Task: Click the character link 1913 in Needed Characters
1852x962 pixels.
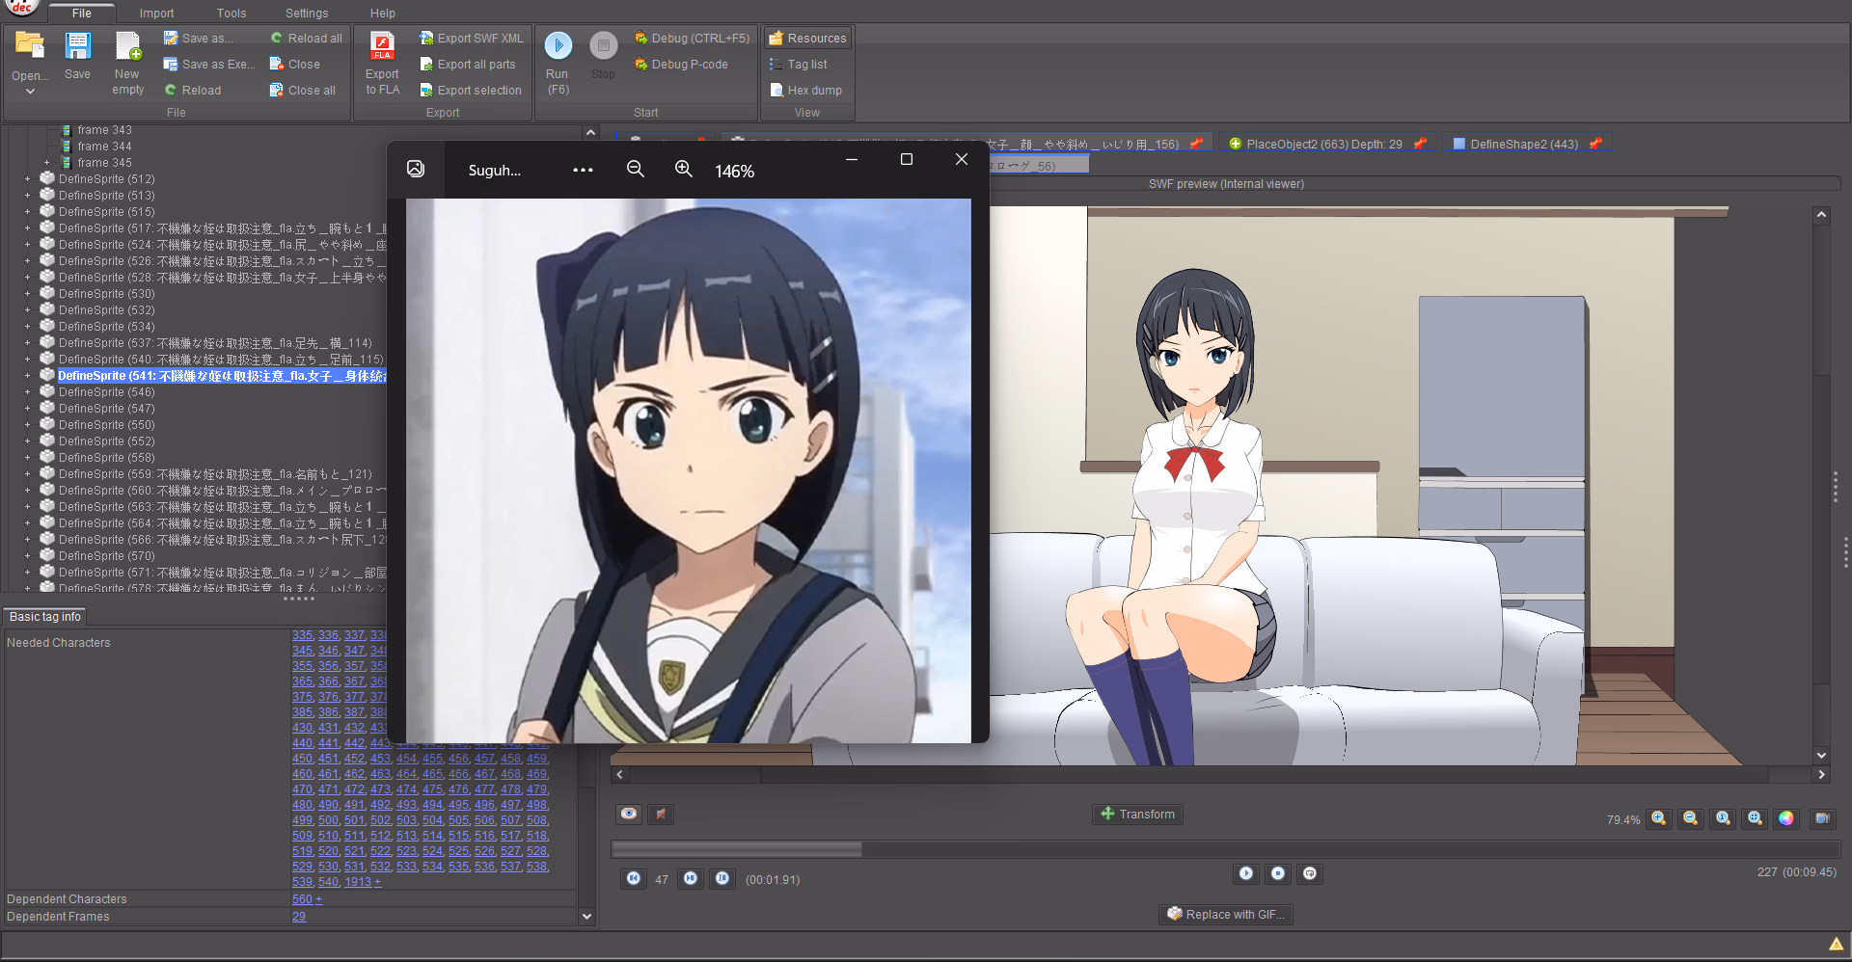Action: (x=357, y=882)
